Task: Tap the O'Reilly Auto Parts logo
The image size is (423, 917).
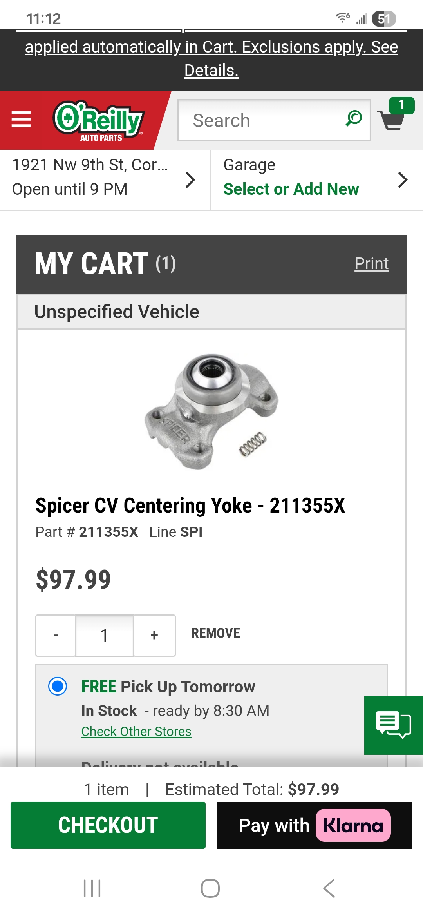Action: (99, 121)
